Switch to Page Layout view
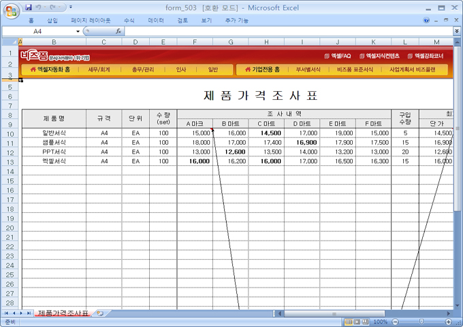463x327 pixels. click(357, 322)
